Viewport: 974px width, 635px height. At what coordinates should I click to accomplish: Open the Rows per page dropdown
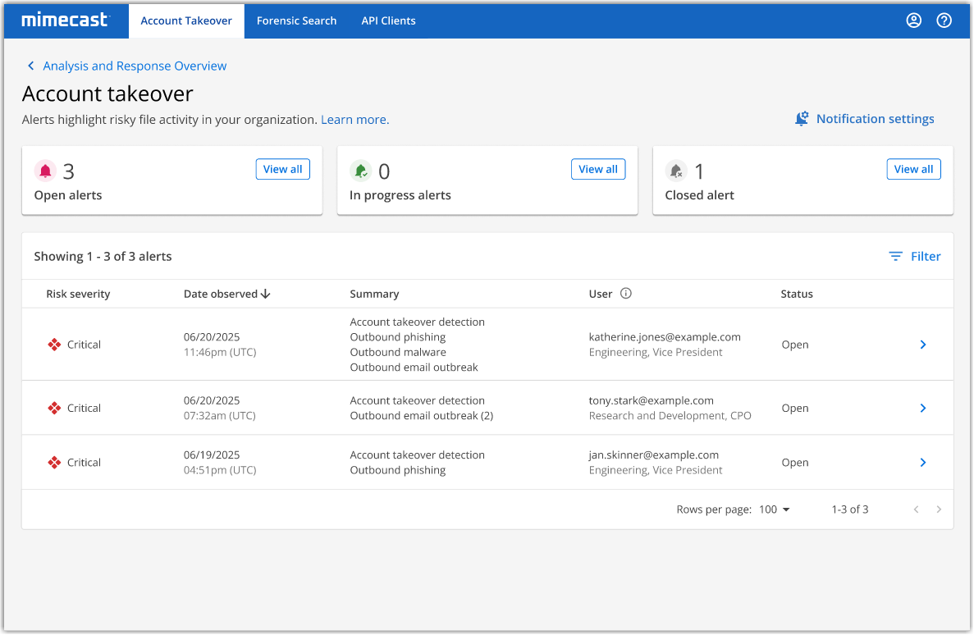(x=774, y=509)
